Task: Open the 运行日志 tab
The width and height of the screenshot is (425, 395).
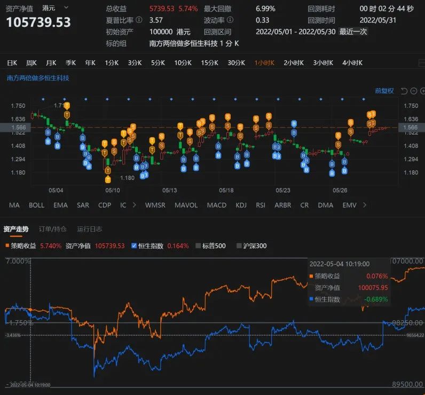Action: pyautogui.click(x=90, y=229)
